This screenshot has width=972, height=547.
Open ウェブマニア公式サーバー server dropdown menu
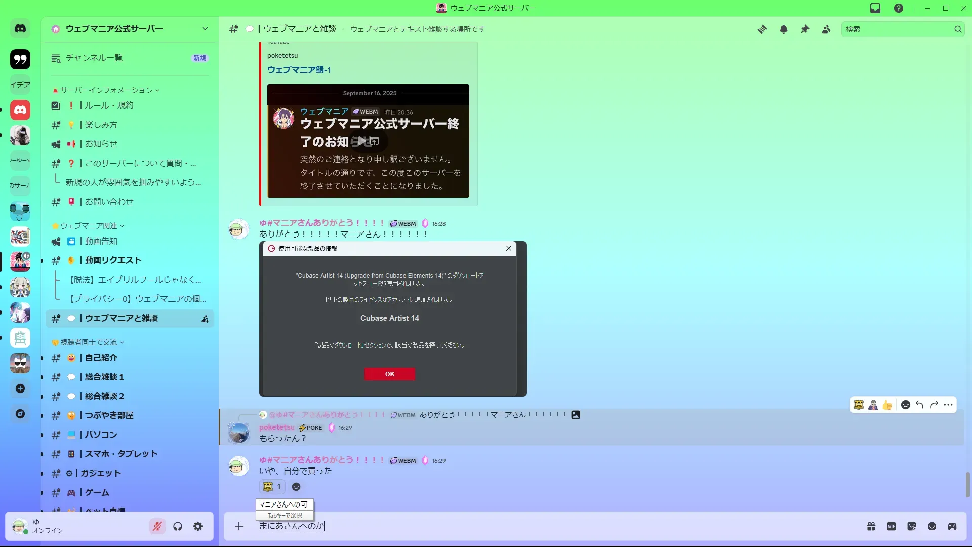pyautogui.click(x=205, y=29)
